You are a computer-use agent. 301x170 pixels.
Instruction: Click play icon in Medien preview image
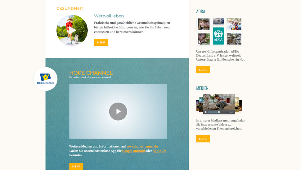tap(206, 112)
